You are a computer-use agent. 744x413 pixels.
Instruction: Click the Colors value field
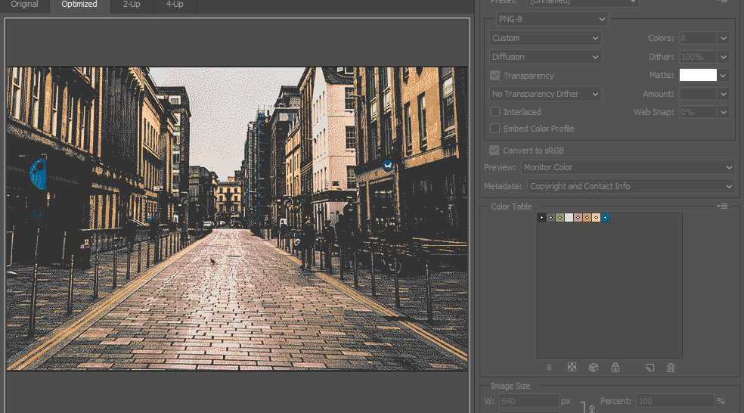click(697, 38)
